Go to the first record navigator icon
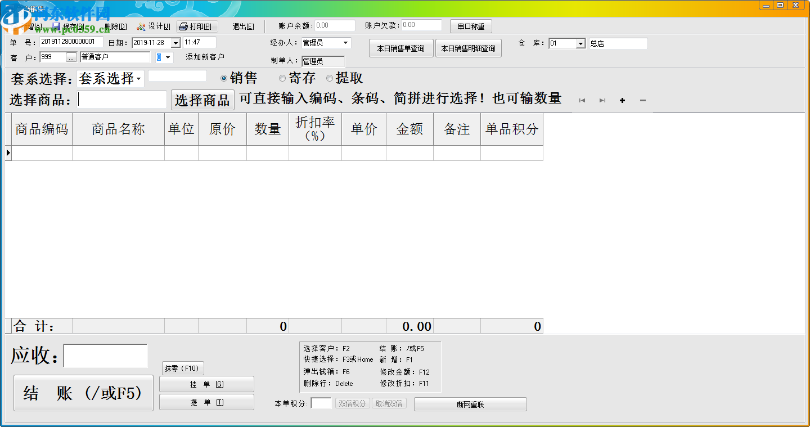Viewport: 810px width, 427px height. [582, 101]
